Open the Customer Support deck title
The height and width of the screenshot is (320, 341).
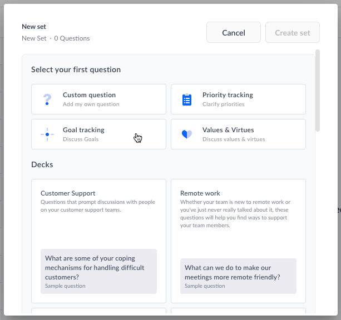[68, 193]
